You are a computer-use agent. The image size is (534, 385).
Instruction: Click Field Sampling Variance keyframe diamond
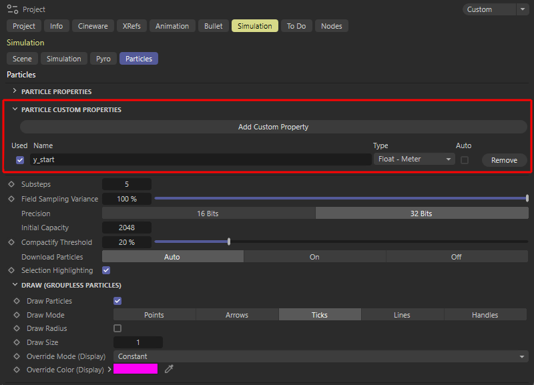(11, 199)
